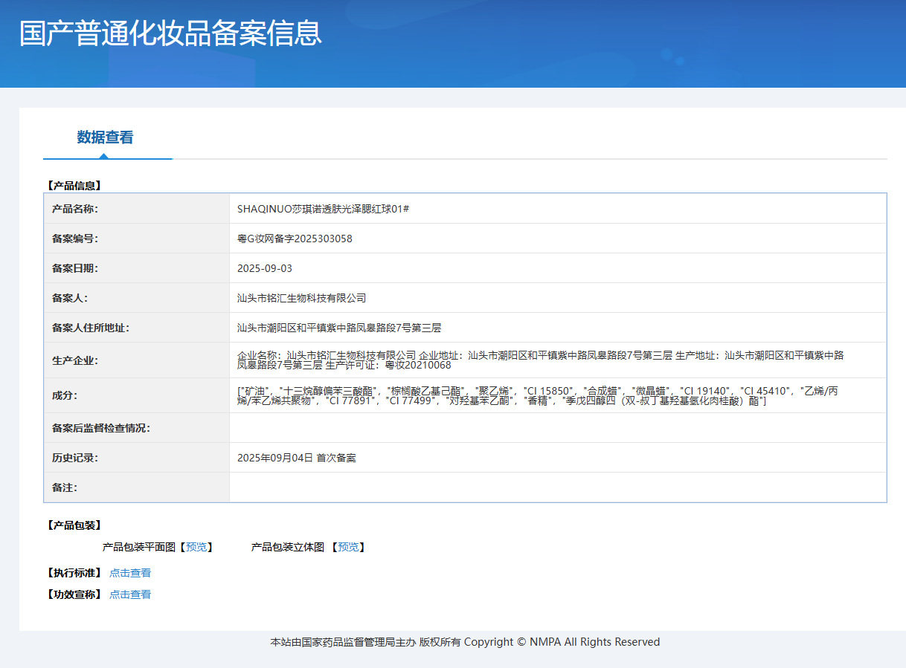Click the 产品包装立体图 label
This screenshot has width=906, height=668.
tap(288, 547)
